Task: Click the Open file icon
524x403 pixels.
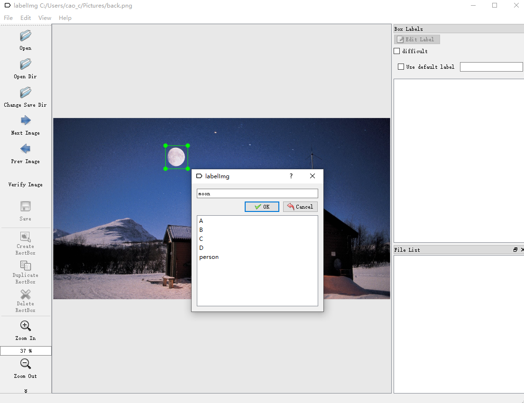Action: pyautogui.click(x=26, y=36)
